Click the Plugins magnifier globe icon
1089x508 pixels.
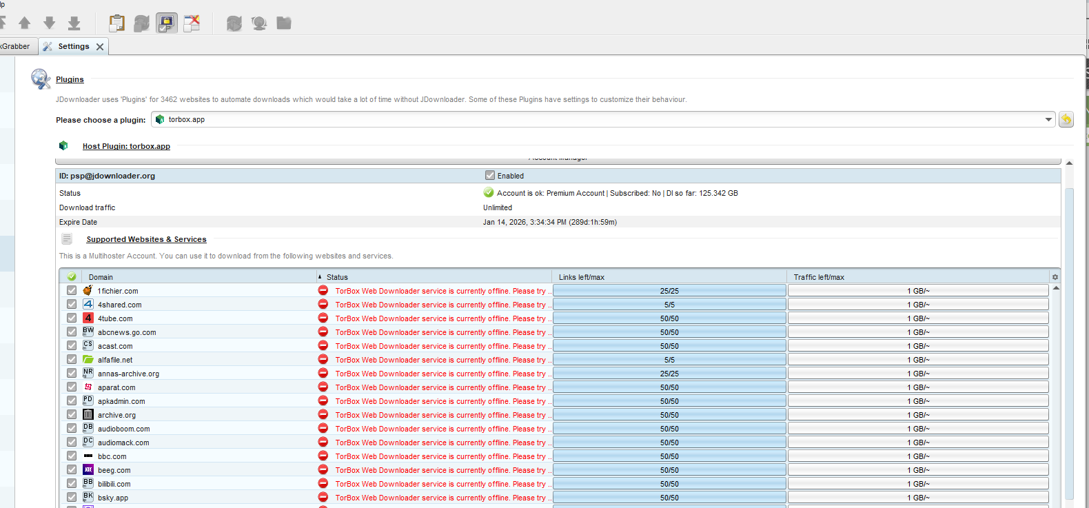[x=41, y=79]
